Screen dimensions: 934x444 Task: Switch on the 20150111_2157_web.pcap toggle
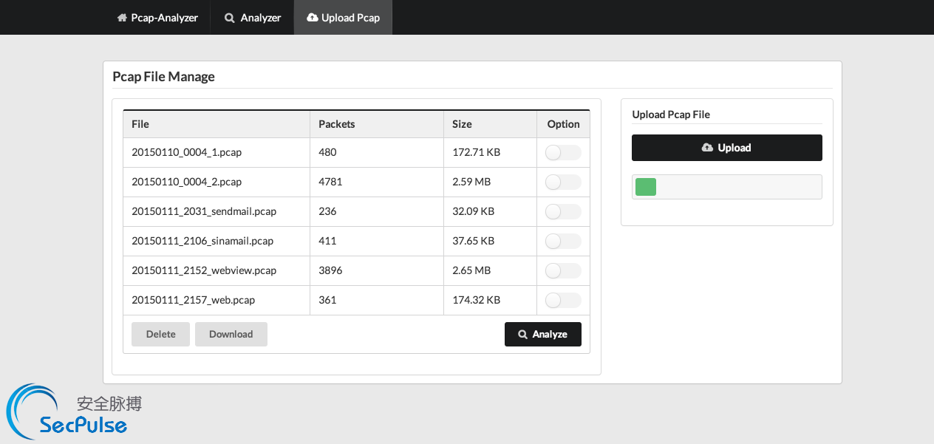coord(563,301)
